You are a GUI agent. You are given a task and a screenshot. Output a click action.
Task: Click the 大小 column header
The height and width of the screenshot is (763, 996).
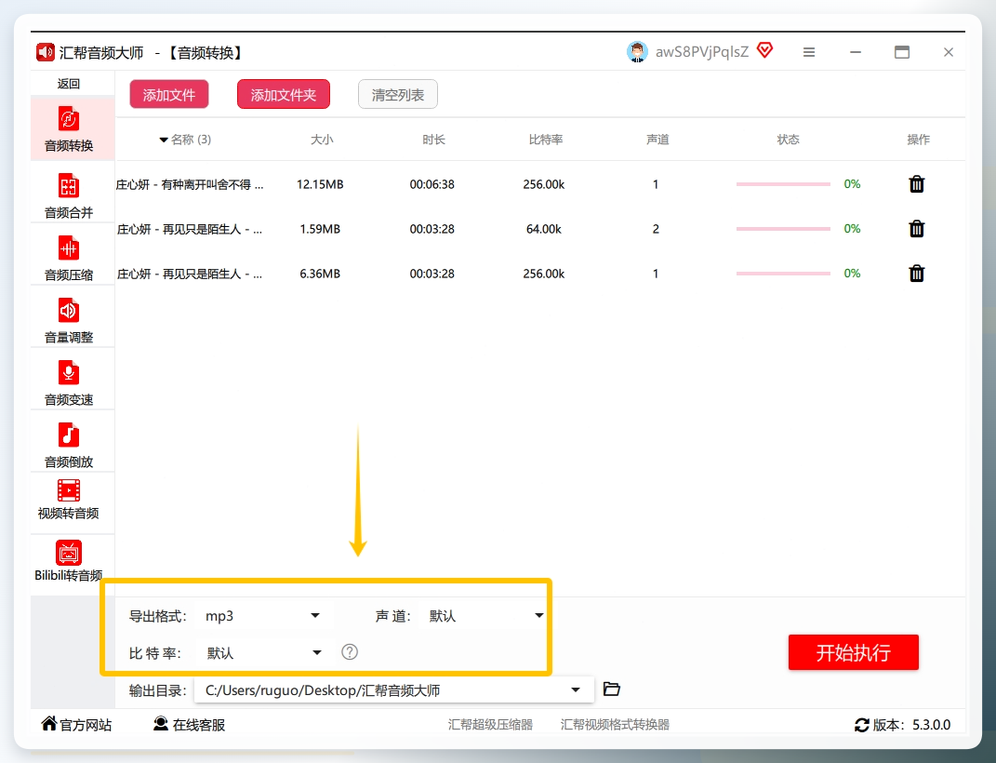coord(322,140)
